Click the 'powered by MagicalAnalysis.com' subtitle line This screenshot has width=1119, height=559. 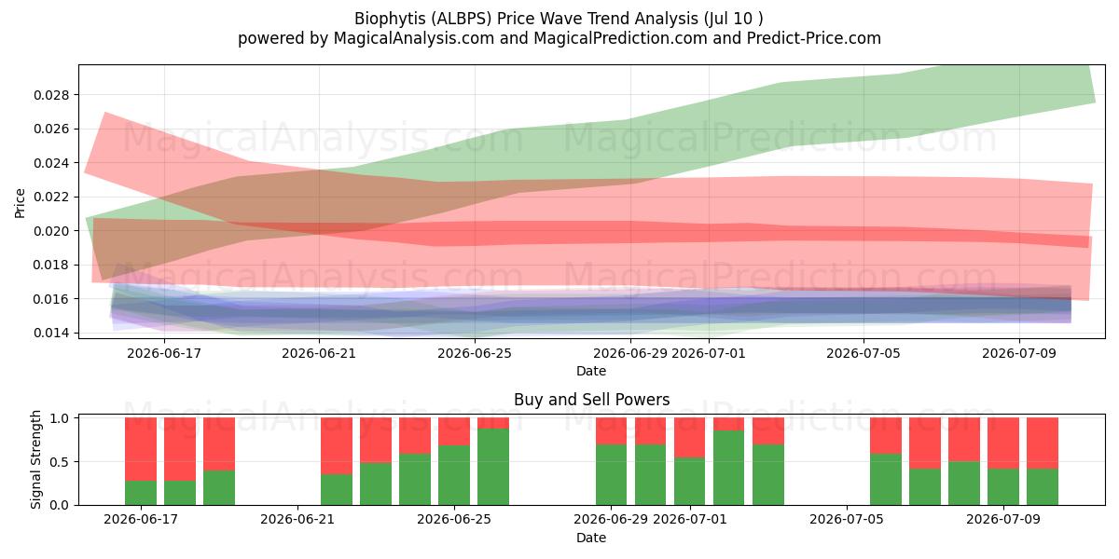coord(559,38)
